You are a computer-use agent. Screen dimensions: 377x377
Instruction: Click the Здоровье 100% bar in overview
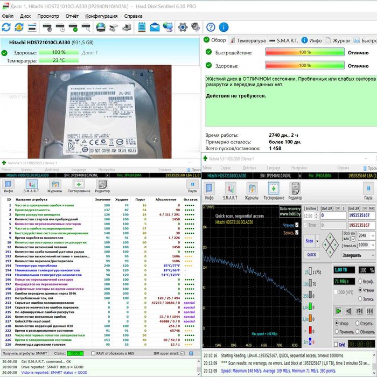305,65
